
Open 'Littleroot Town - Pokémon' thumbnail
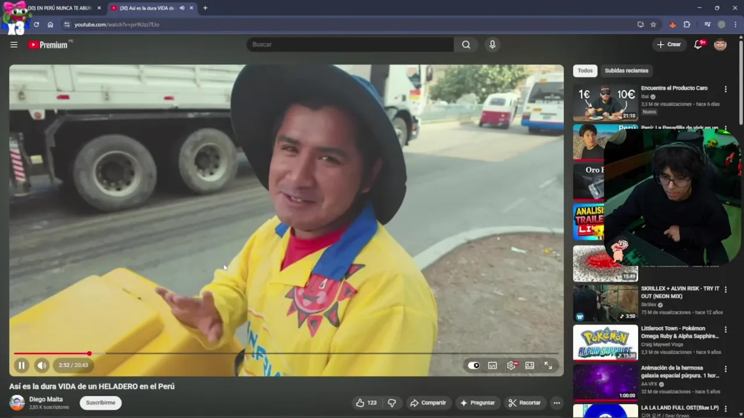pos(605,342)
